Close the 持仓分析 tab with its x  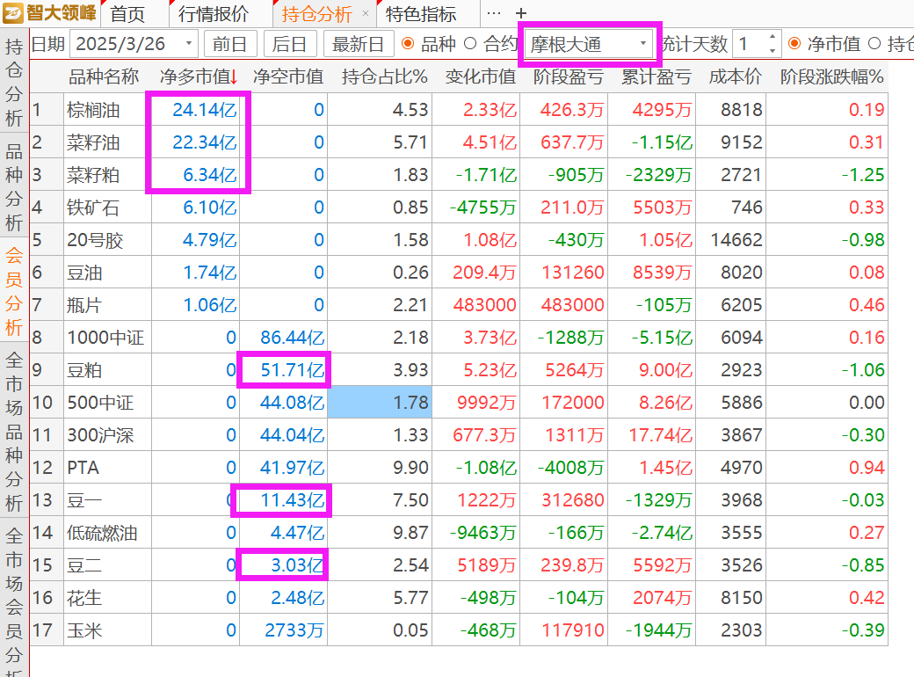pos(366,13)
